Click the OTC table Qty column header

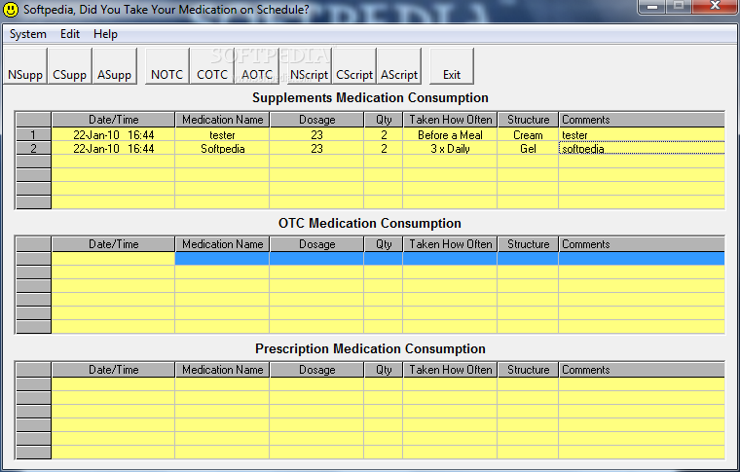point(384,244)
